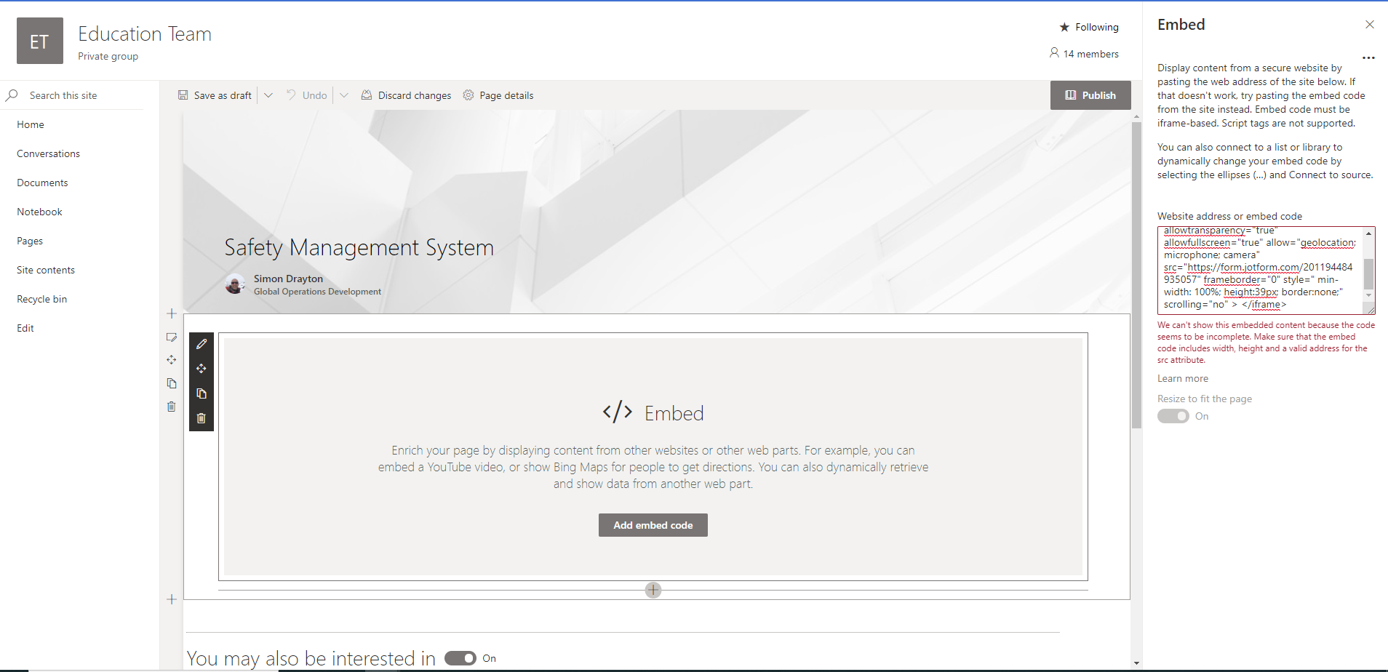Screen dimensions: 1388x672
Task: Expand the Undo dropdown chevron
Action: (x=344, y=95)
